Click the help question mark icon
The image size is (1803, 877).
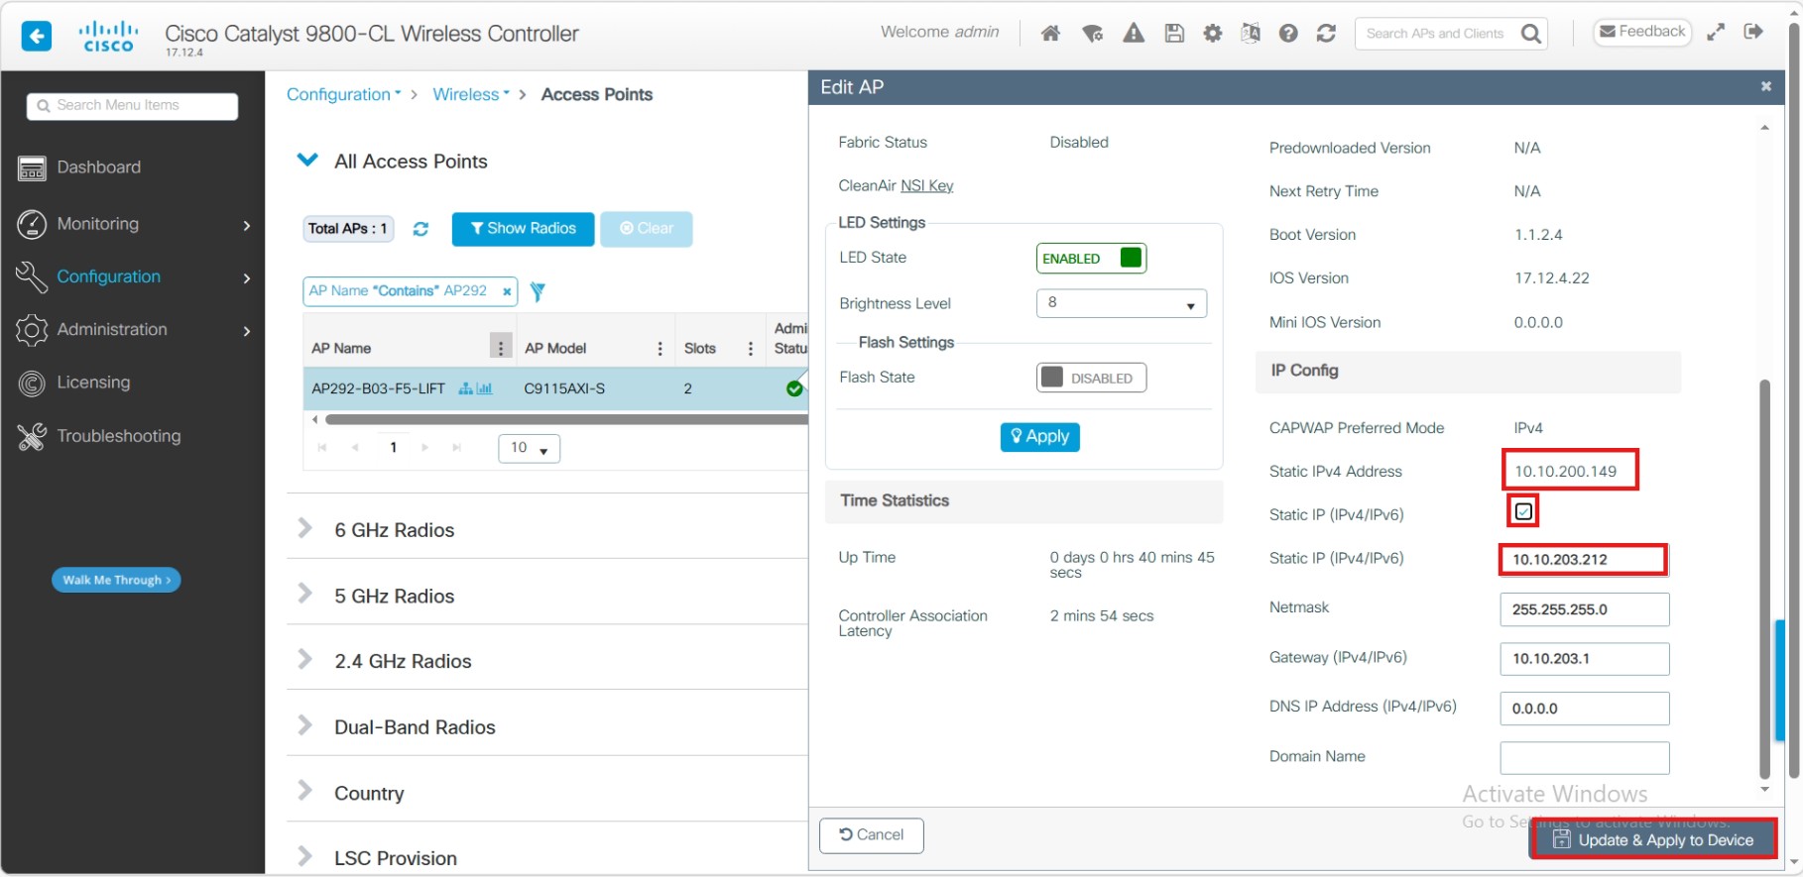coord(1288,34)
